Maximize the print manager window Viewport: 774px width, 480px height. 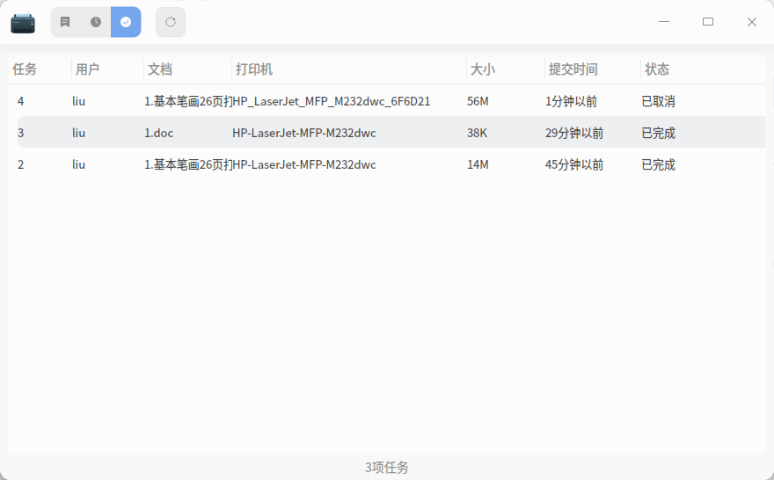pyautogui.click(x=708, y=22)
